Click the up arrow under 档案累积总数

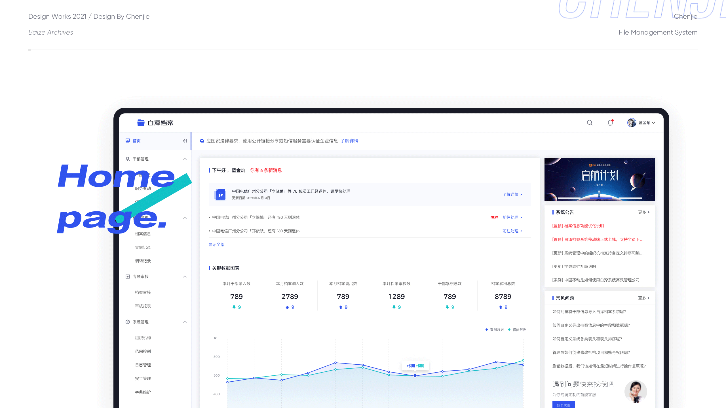501,307
